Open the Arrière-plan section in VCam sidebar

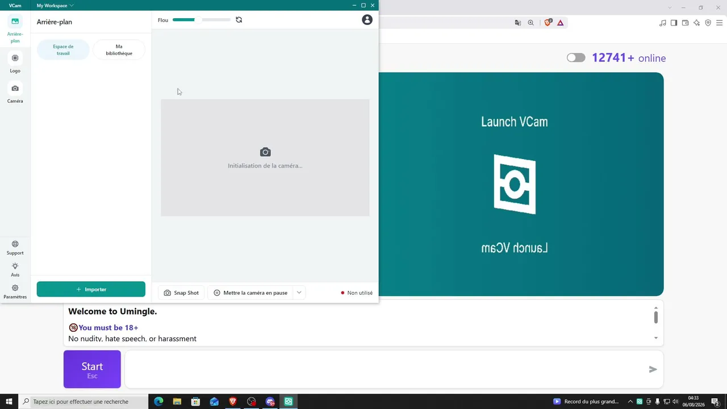15,29
